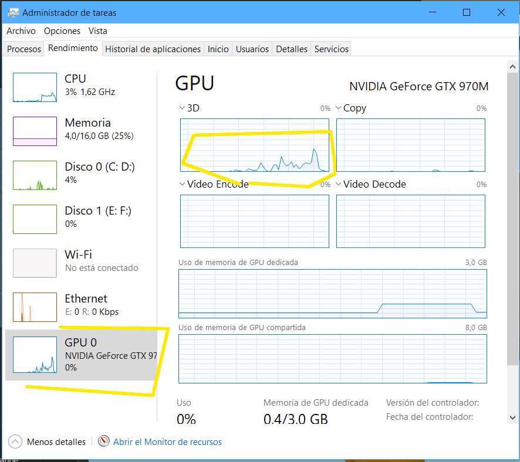Open the 3D graph dropdown selector

(182, 108)
